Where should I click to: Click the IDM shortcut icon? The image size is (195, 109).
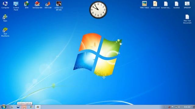tap(27, 5)
